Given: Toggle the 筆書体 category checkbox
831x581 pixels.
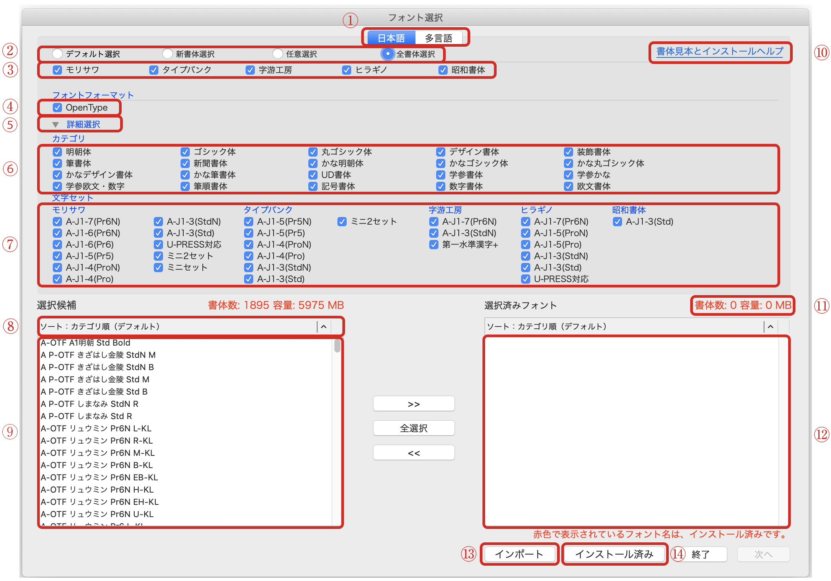Looking at the screenshot, I should (x=57, y=163).
